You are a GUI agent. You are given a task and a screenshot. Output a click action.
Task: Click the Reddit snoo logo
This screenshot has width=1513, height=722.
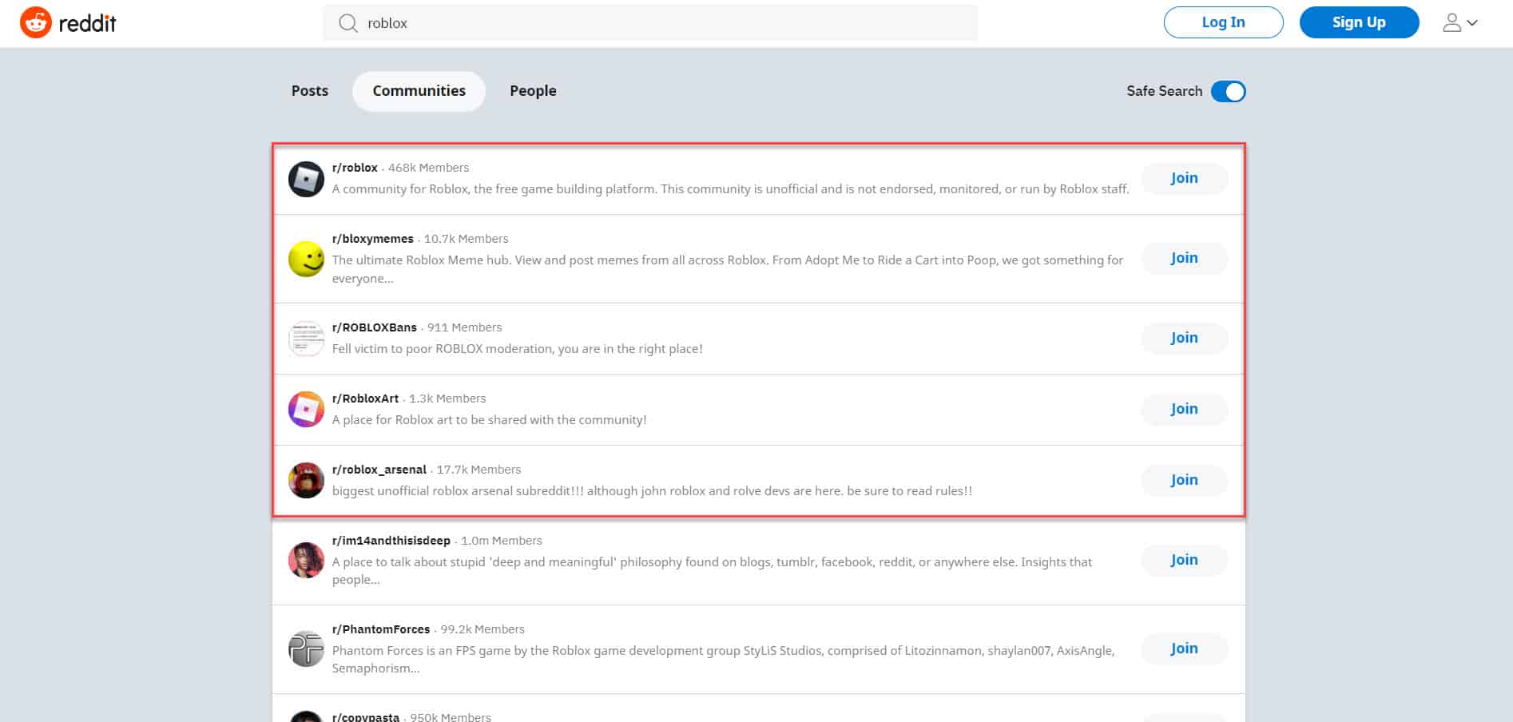[x=36, y=22]
